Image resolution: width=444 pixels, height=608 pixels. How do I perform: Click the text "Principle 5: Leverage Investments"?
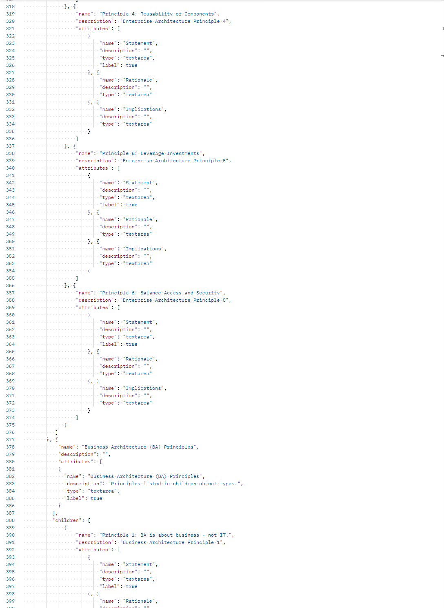151,153
